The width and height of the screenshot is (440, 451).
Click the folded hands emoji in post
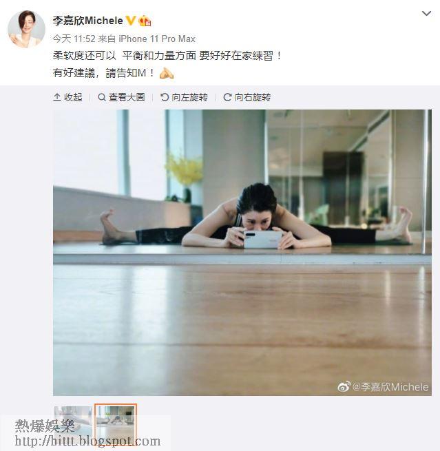tap(167, 73)
